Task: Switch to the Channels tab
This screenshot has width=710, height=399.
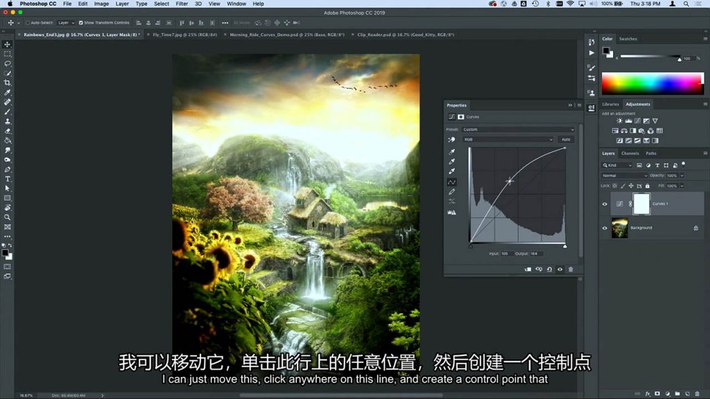Action: coord(630,153)
